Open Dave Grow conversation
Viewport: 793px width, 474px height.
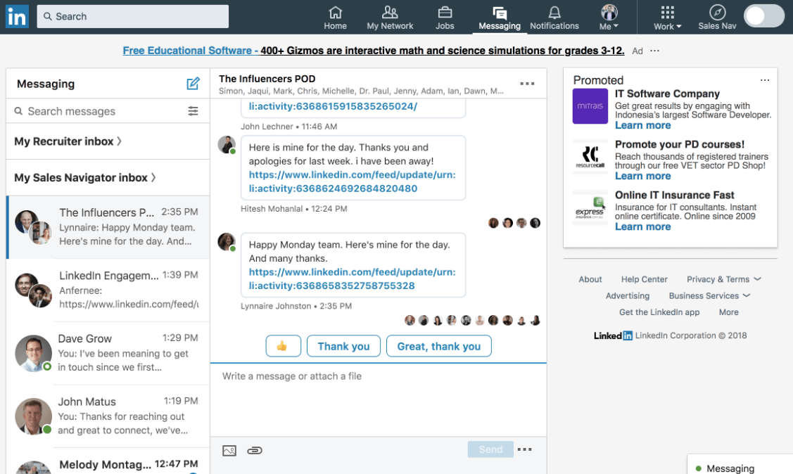click(108, 353)
